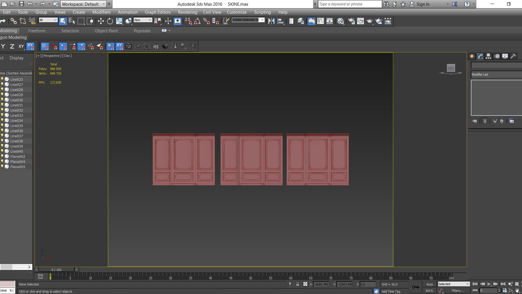Open the Rendered Frame Window icon
522x294 pixels.
361,21
